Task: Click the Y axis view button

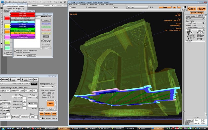Action: [179, 7]
